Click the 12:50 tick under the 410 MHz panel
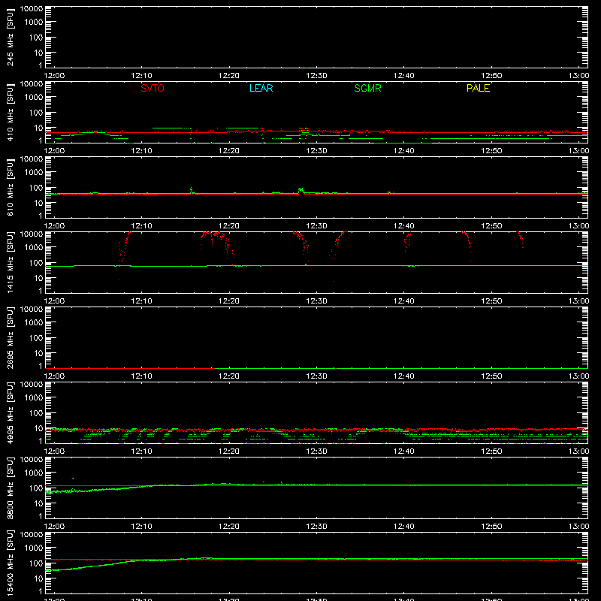This screenshot has width=601, height=601. [491, 151]
